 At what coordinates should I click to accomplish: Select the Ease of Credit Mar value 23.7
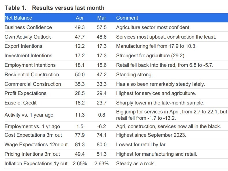(x=101, y=103)
